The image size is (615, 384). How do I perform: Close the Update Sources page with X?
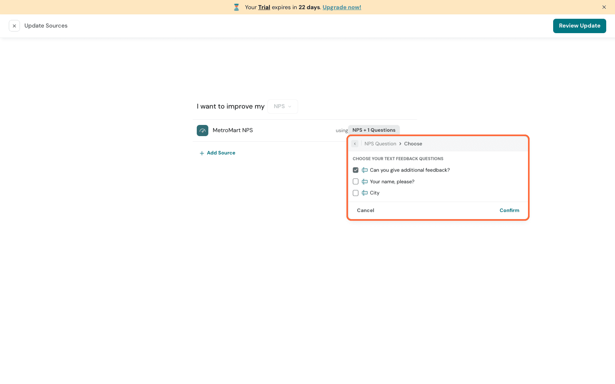[x=14, y=26]
